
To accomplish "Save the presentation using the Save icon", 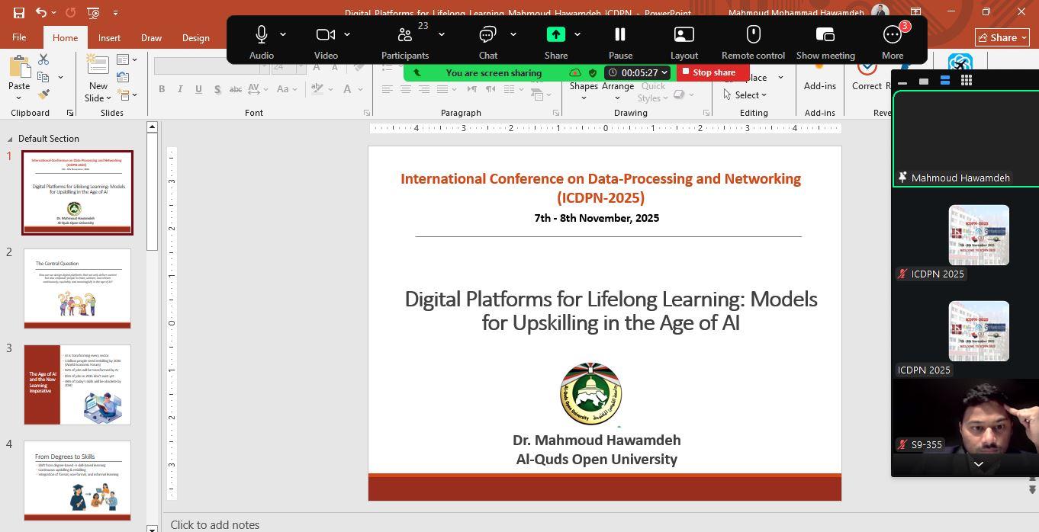I will (19, 12).
